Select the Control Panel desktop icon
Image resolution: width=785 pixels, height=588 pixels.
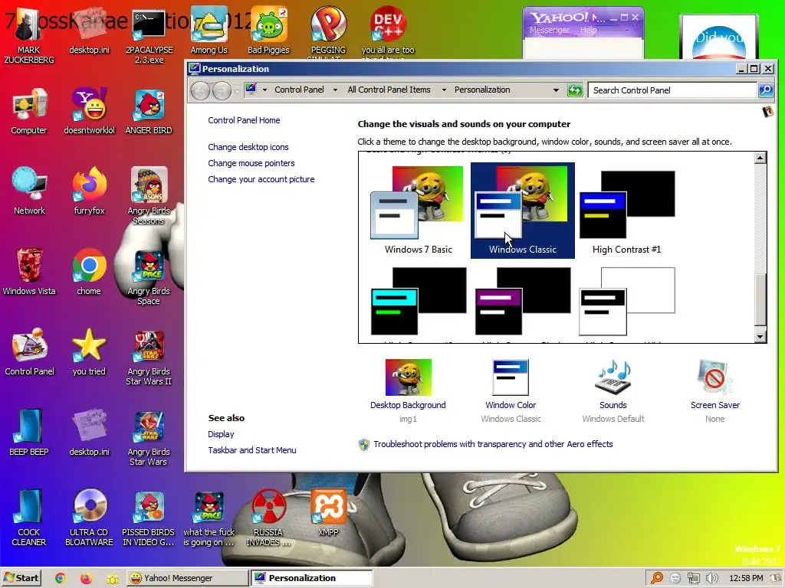click(29, 352)
